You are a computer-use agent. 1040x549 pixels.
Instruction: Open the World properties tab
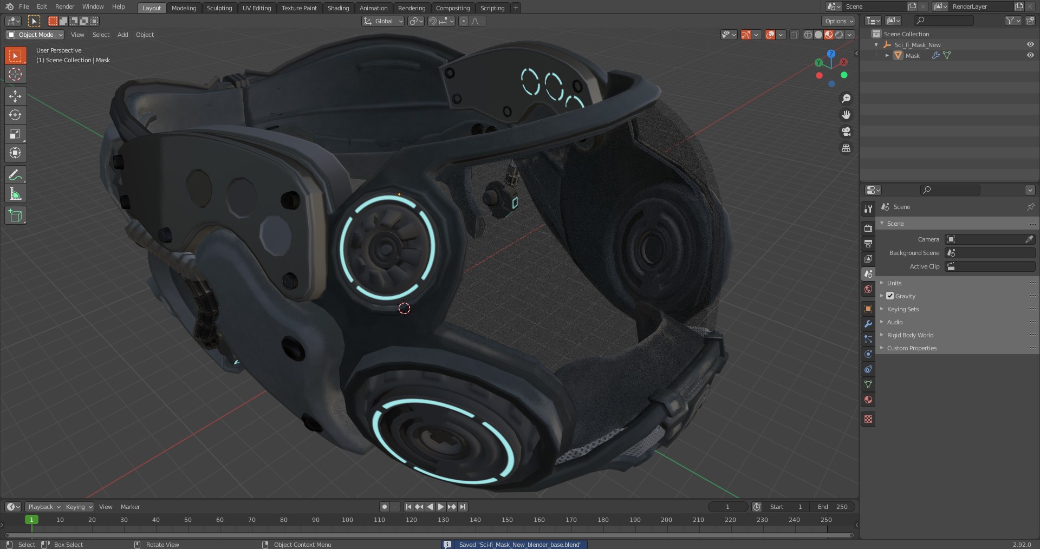[868, 289]
